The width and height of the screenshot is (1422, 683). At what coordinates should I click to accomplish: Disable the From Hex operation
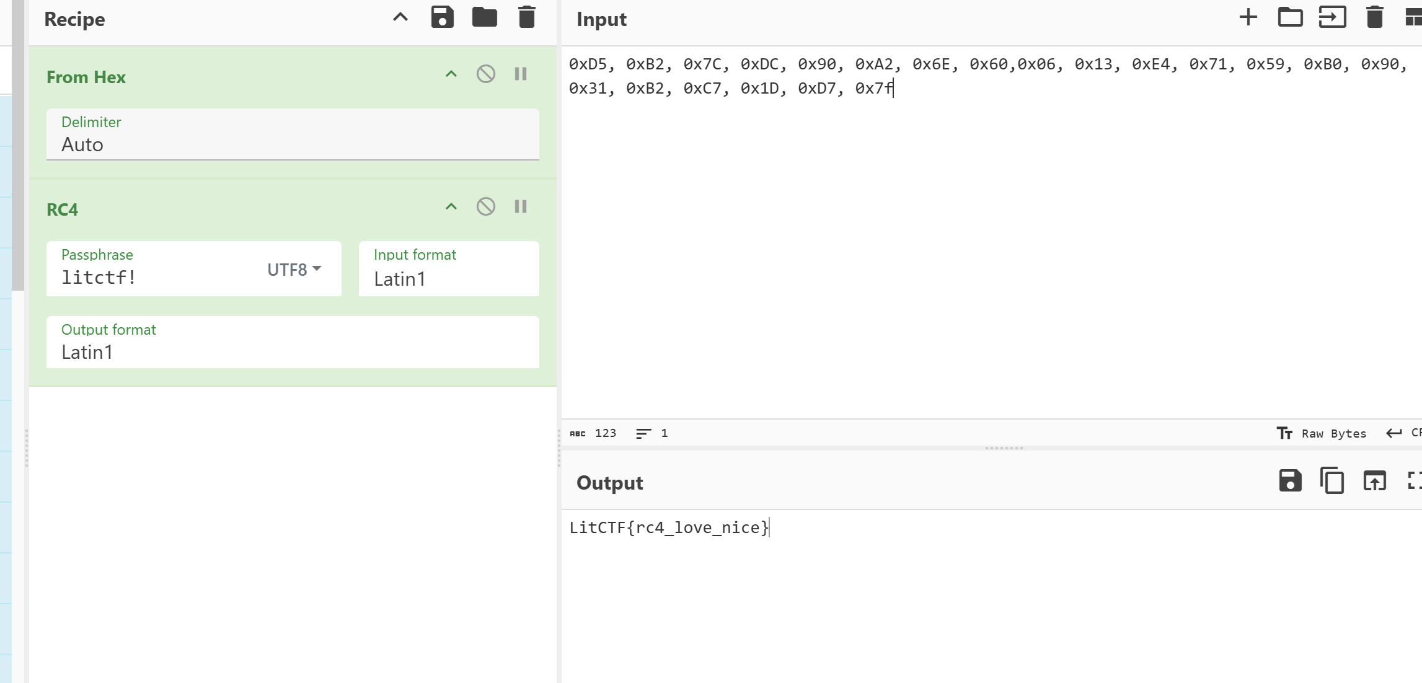pos(486,74)
